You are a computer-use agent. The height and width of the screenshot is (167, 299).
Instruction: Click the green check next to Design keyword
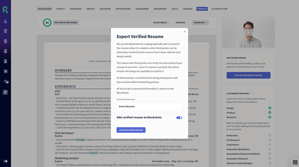pos(270,108)
